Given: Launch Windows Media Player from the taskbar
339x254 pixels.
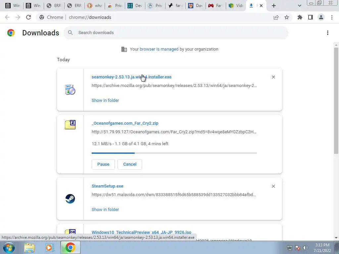Looking at the screenshot, I should pos(49,248).
